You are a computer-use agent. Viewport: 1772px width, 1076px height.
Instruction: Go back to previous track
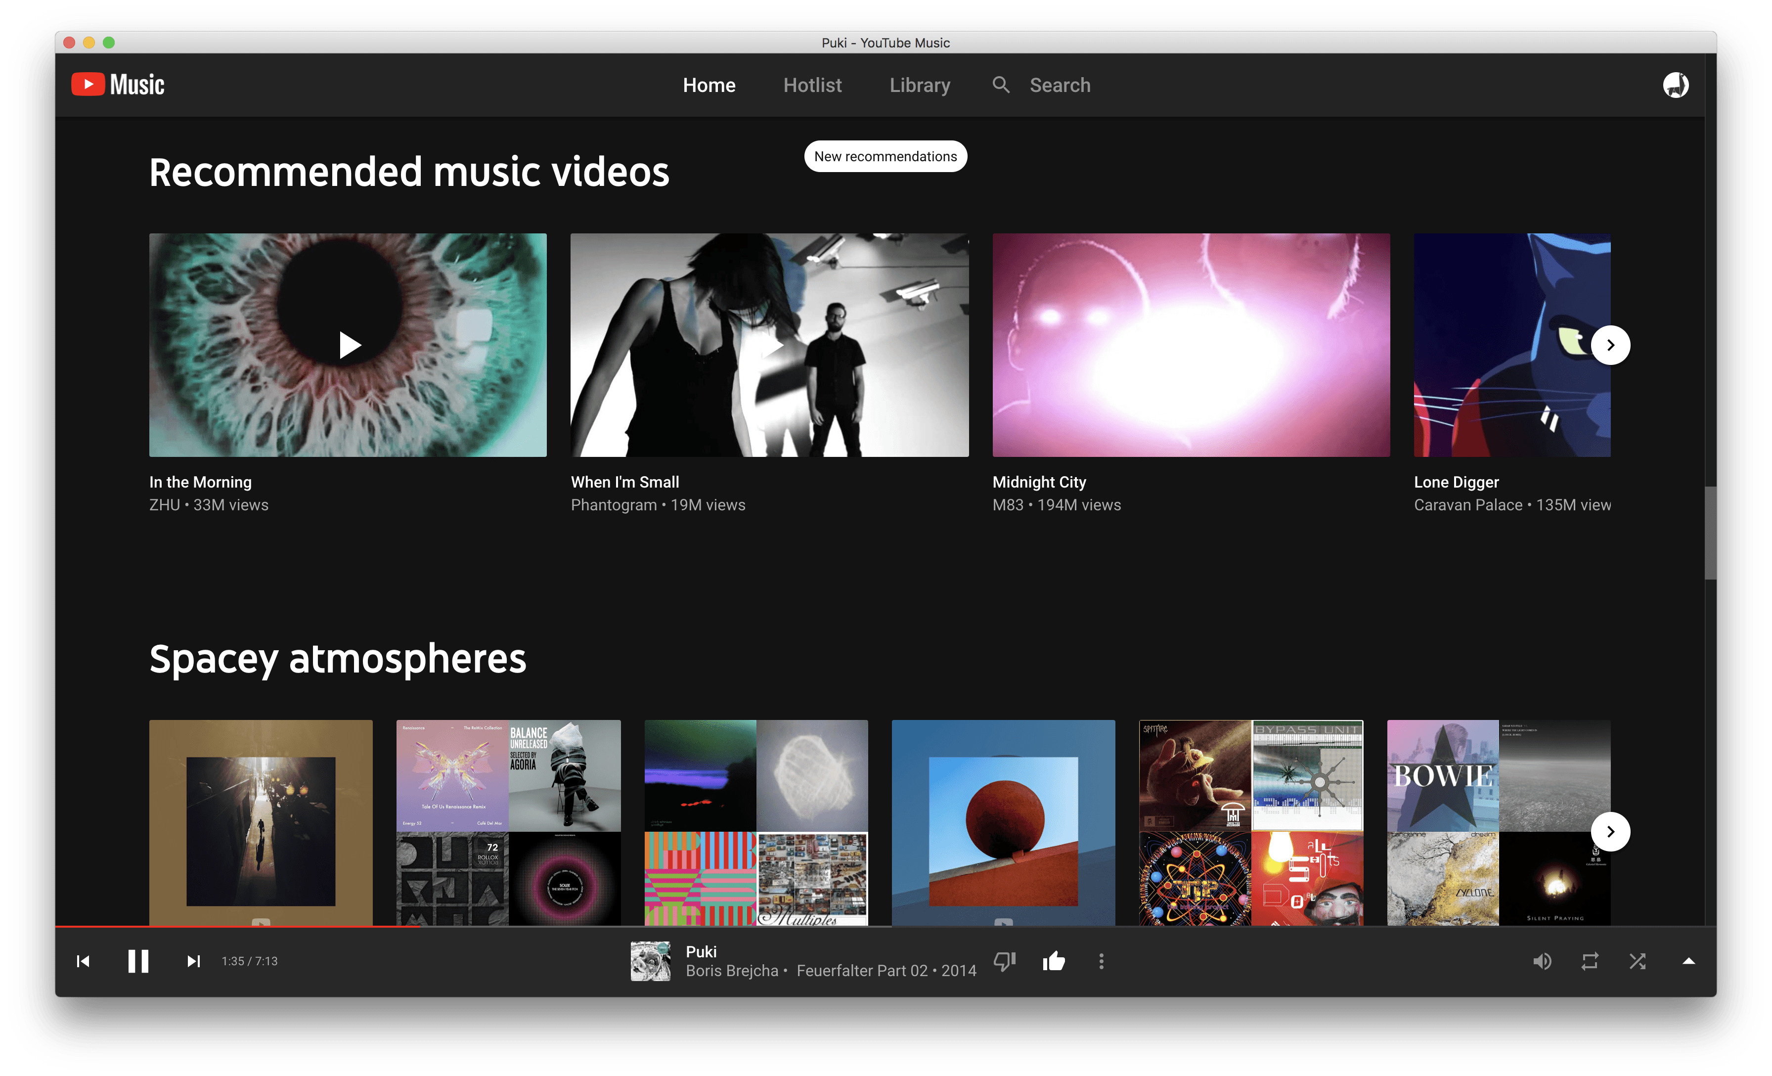pyautogui.click(x=84, y=961)
